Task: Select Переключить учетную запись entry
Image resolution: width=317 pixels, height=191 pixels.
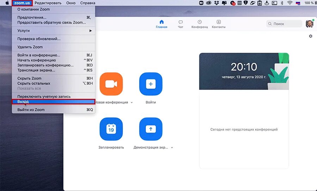Action: click(x=54, y=96)
